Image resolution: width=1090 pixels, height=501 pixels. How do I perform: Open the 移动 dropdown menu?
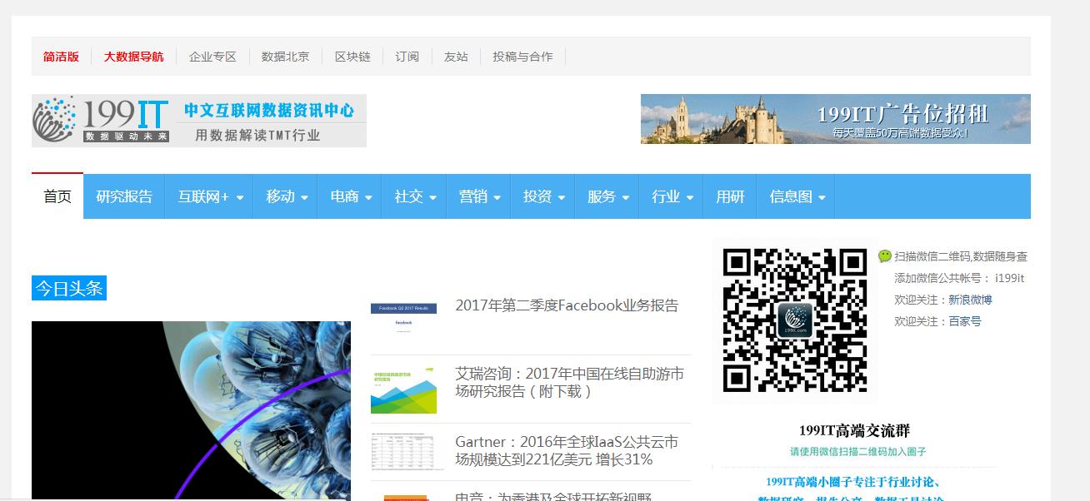pos(285,196)
